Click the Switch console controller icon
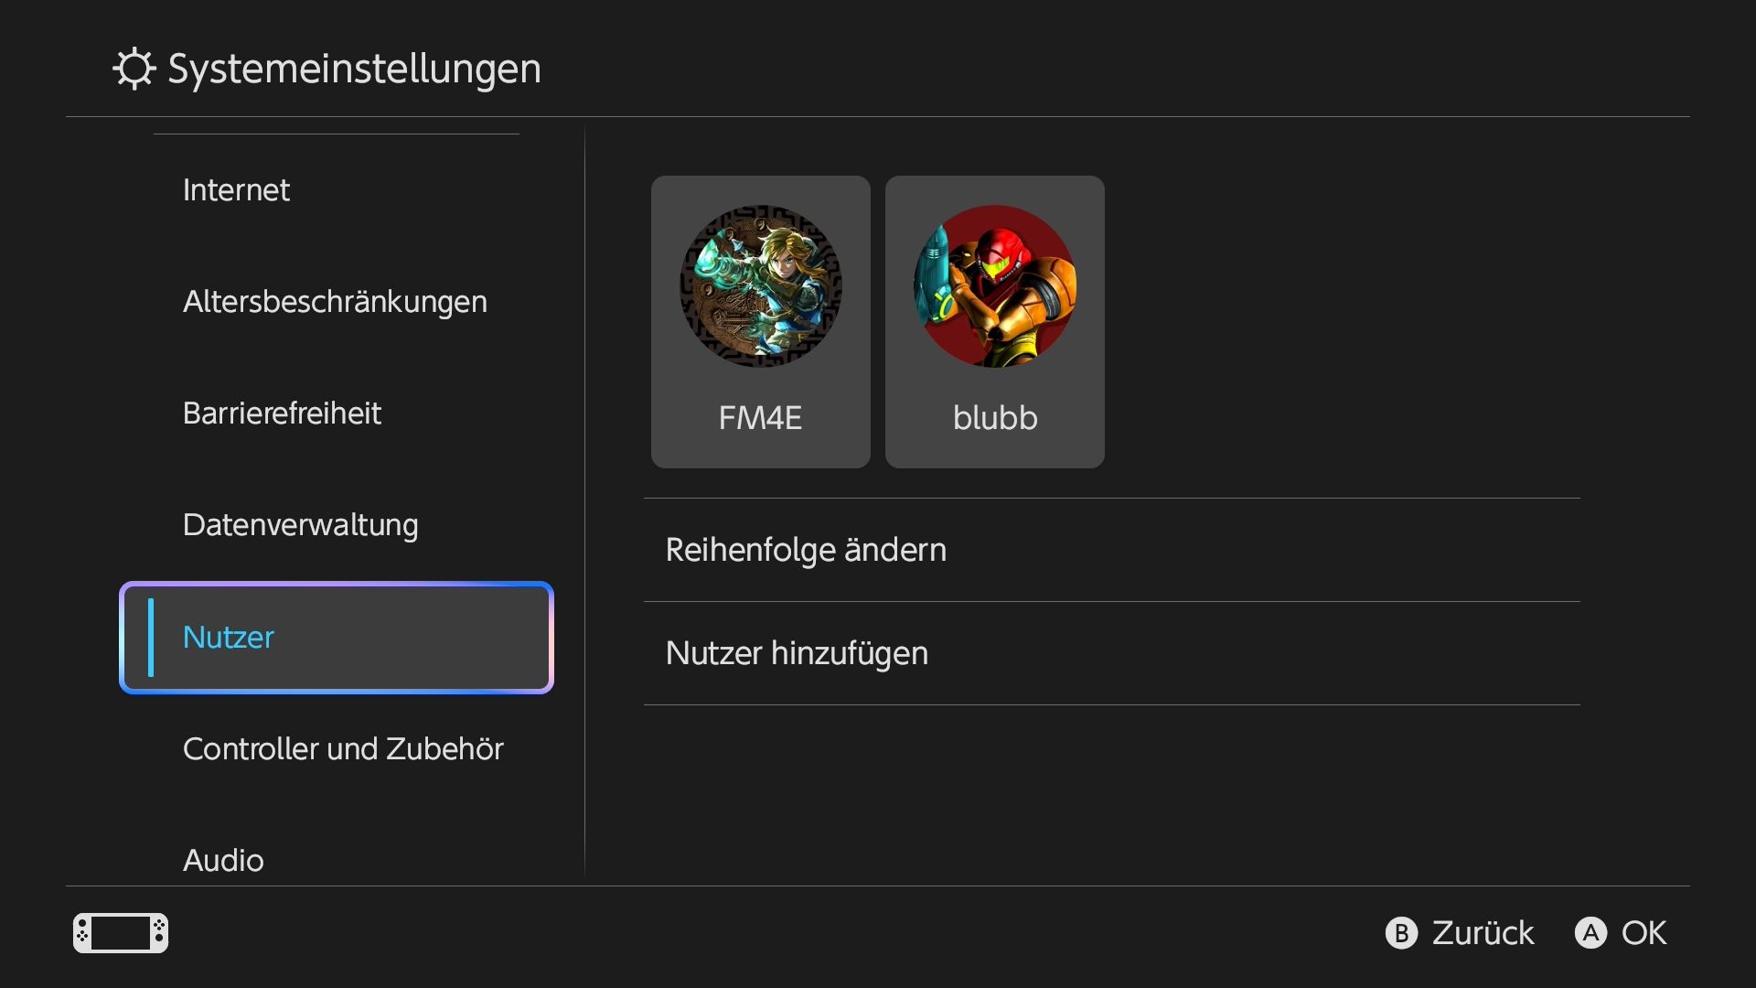The width and height of the screenshot is (1756, 988). [x=121, y=933]
